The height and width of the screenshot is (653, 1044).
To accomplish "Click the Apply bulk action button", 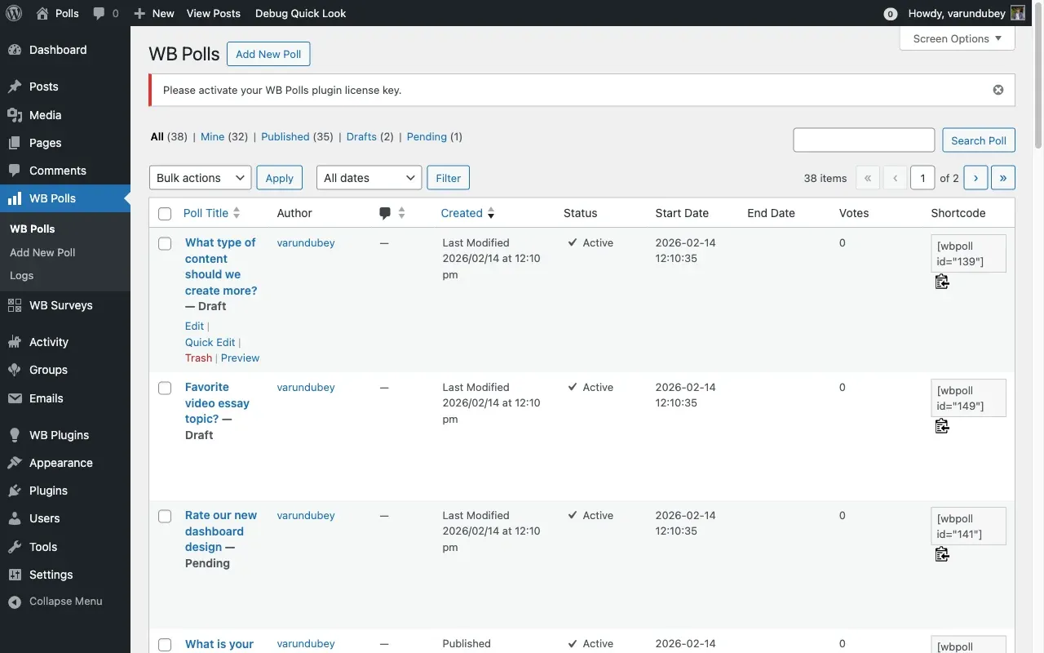I will (x=279, y=178).
